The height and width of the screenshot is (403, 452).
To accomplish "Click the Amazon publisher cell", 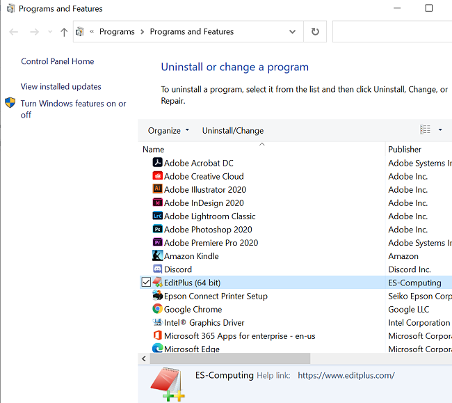I will [x=403, y=256].
